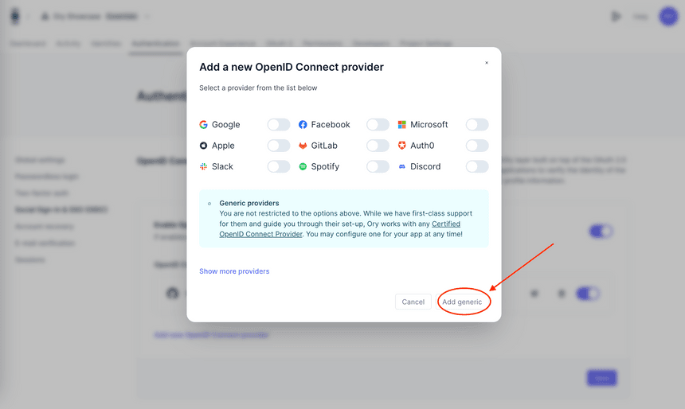Click the info icon beside Generic providers
The width and height of the screenshot is (685, 409).
[209, 204]
